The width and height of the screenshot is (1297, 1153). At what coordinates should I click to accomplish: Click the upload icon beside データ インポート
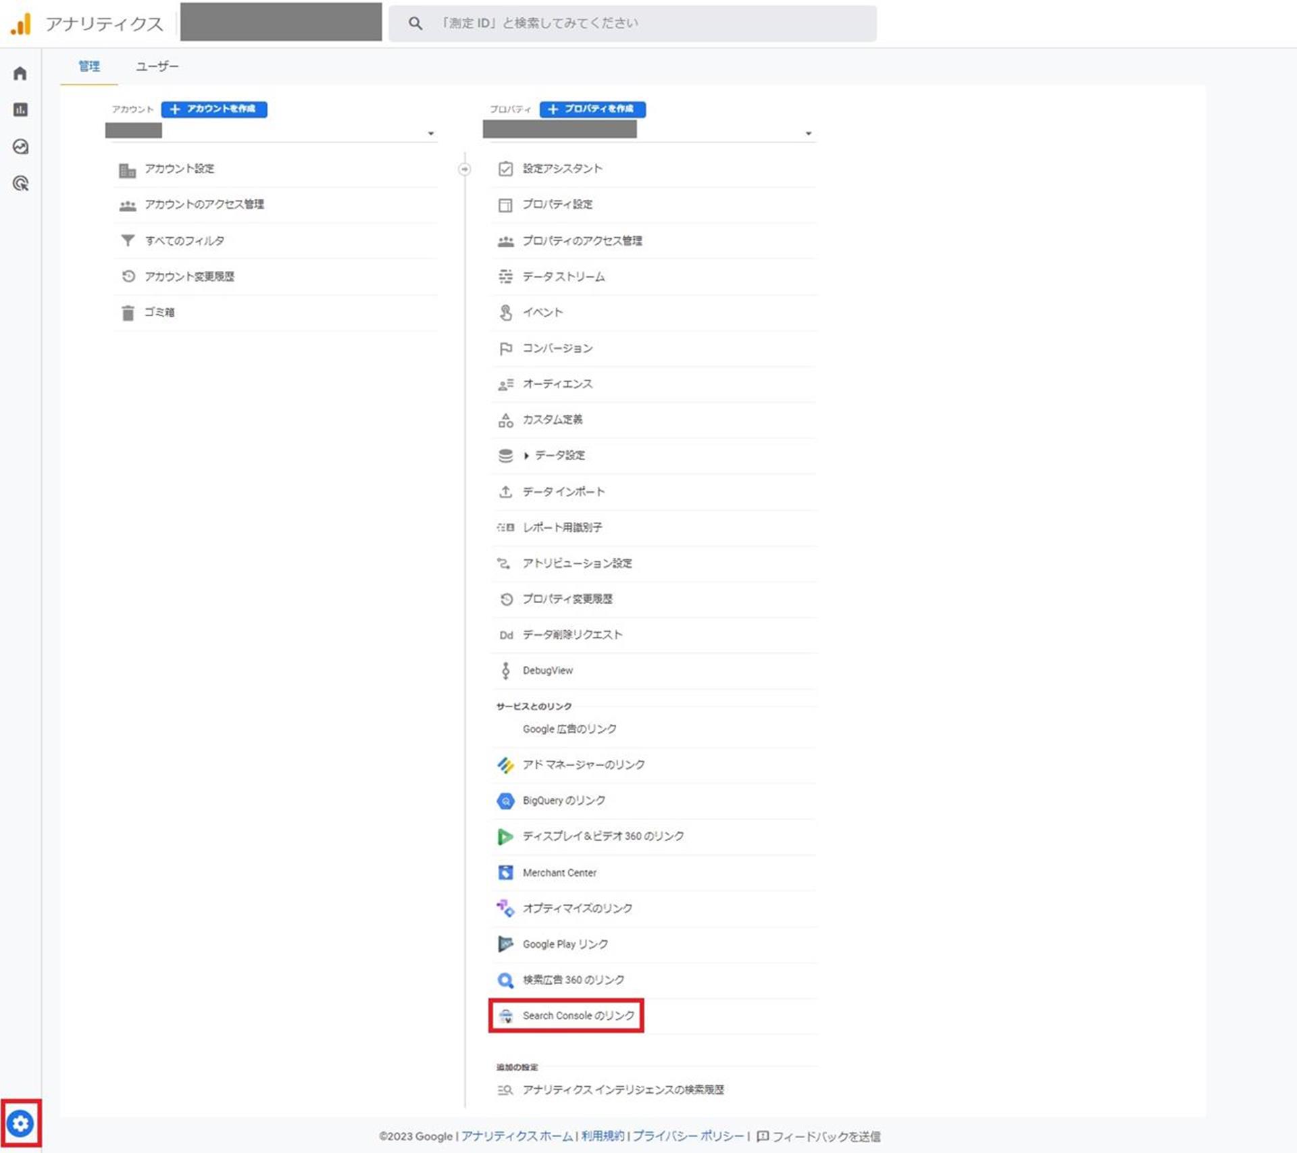point(505,492)
